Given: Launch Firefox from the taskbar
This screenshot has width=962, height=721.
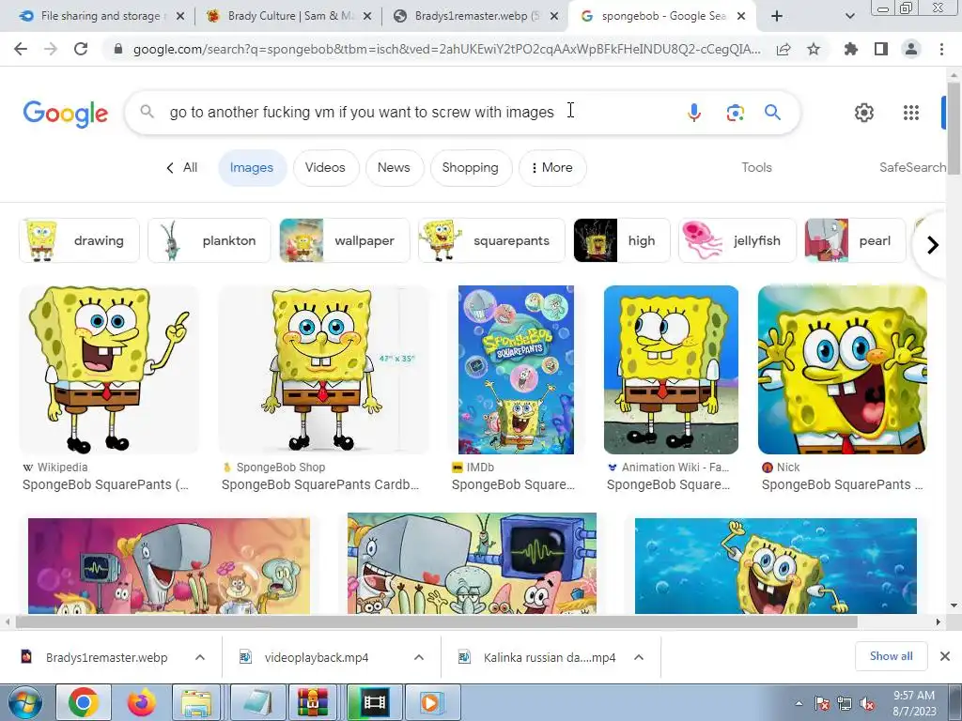Looking at the screenshot, I should [142, 702].
